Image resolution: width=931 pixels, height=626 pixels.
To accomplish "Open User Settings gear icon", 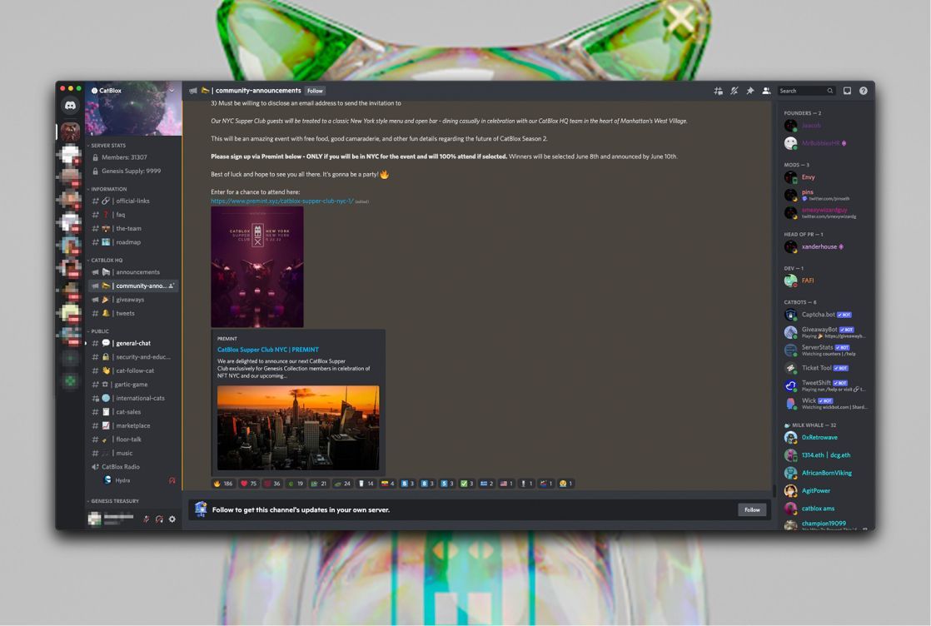I will (x=172, y=519).
